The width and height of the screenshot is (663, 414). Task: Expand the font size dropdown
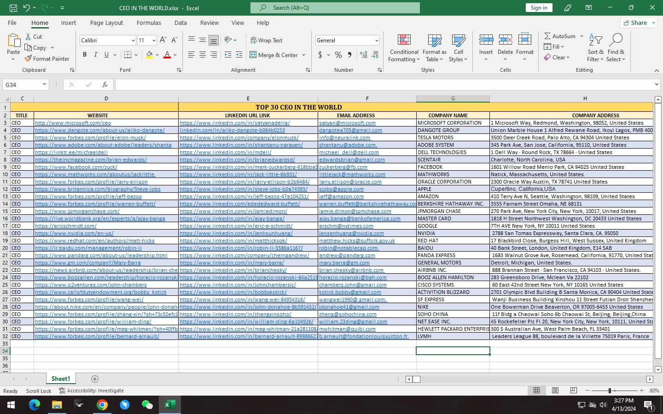pos(154,40)
